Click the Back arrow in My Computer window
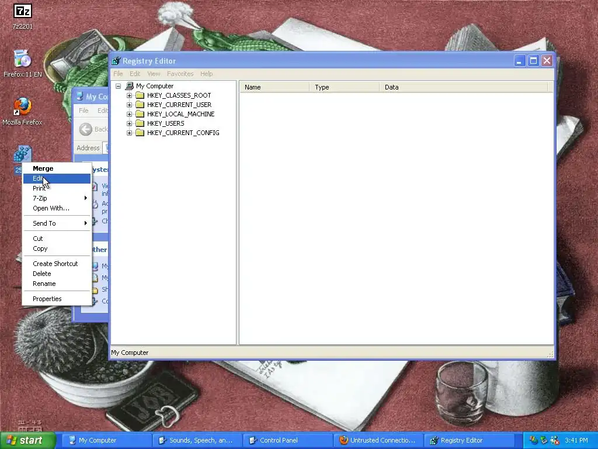598x449 pixels. point(86,129)
